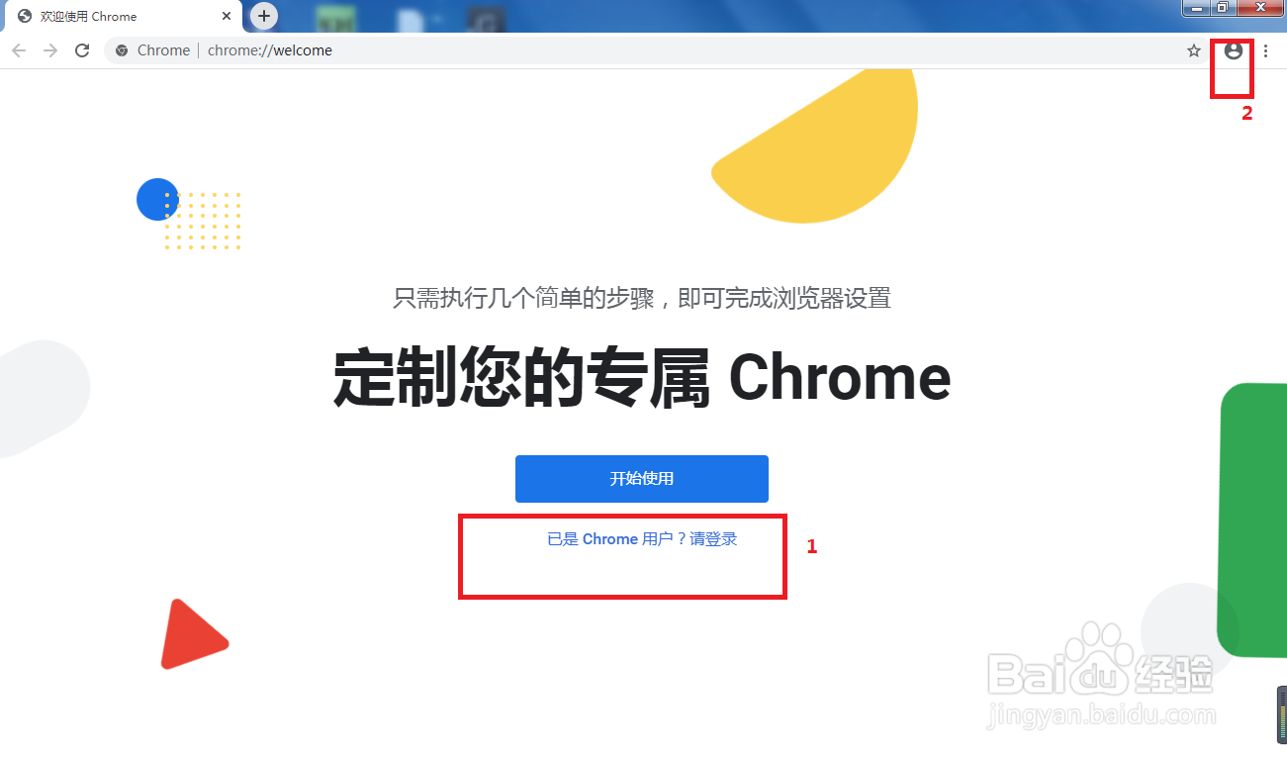
Task: View site information via Chrome icon in address bar
Action: 122,50
